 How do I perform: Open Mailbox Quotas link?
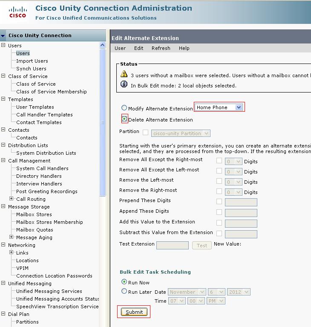tap(35, 230)
